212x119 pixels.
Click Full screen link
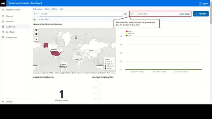point(37,9)
